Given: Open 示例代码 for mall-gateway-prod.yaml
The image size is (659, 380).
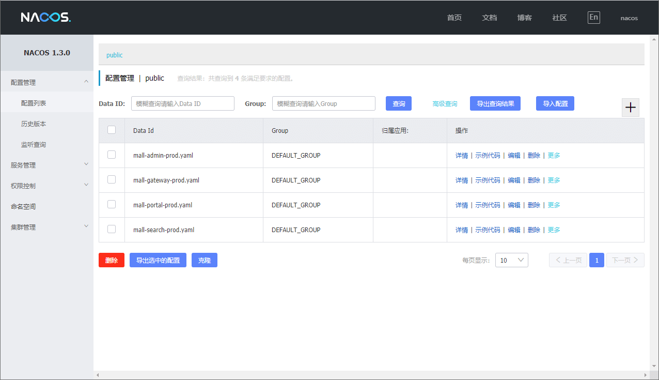Looking at the screenshot, I should click(488, 180).
